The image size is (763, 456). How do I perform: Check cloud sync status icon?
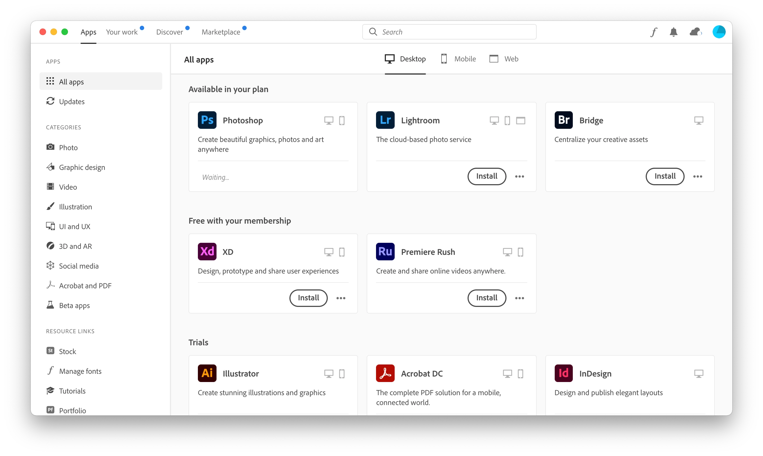pyautogui.click(x=695, y=32)
